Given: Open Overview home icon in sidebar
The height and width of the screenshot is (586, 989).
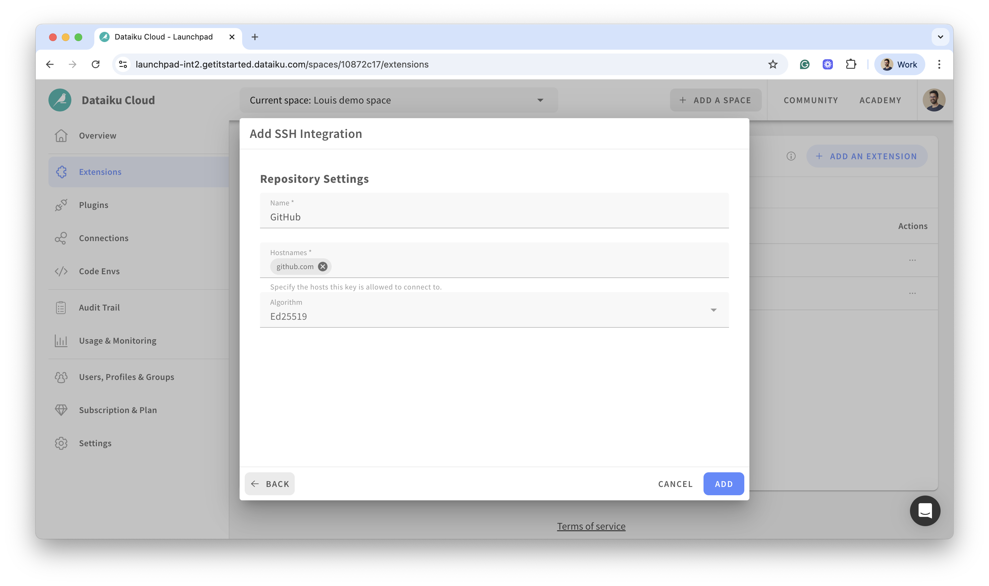Looking at the screenshot, I should tap(61, 135).
